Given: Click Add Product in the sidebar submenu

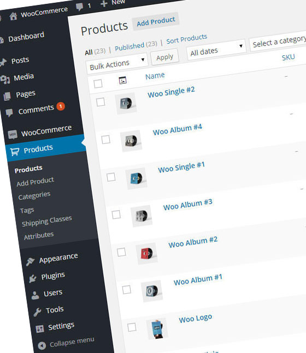Looking at the screenshot, I should coord(35,182).
